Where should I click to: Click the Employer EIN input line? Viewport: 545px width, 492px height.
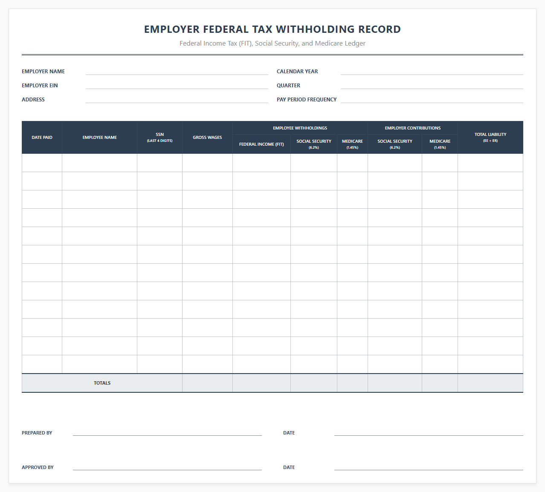177,85
